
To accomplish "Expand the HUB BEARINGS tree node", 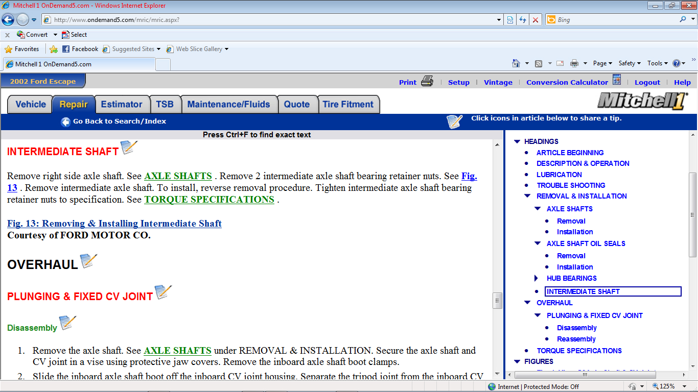I will (537, 278).
